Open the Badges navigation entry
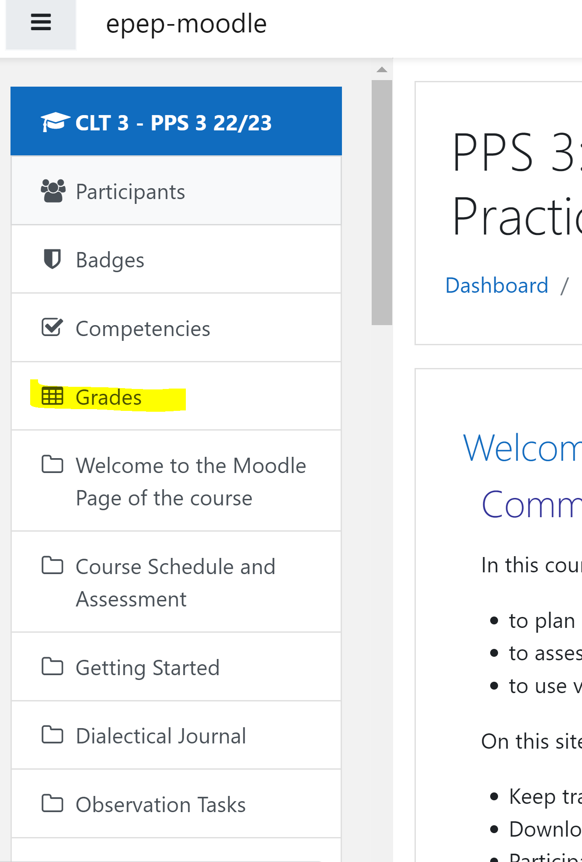 110,260
